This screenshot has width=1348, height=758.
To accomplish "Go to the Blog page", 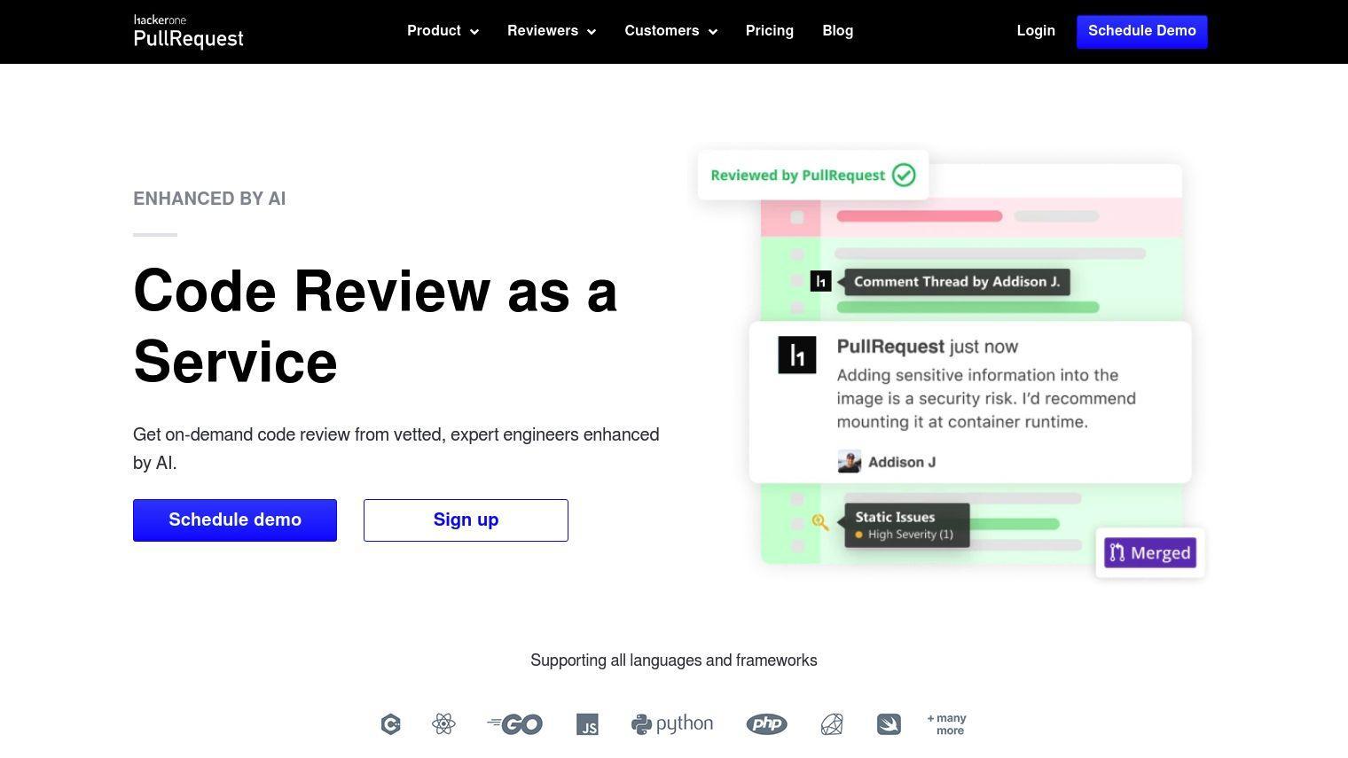I will point(838,31).
